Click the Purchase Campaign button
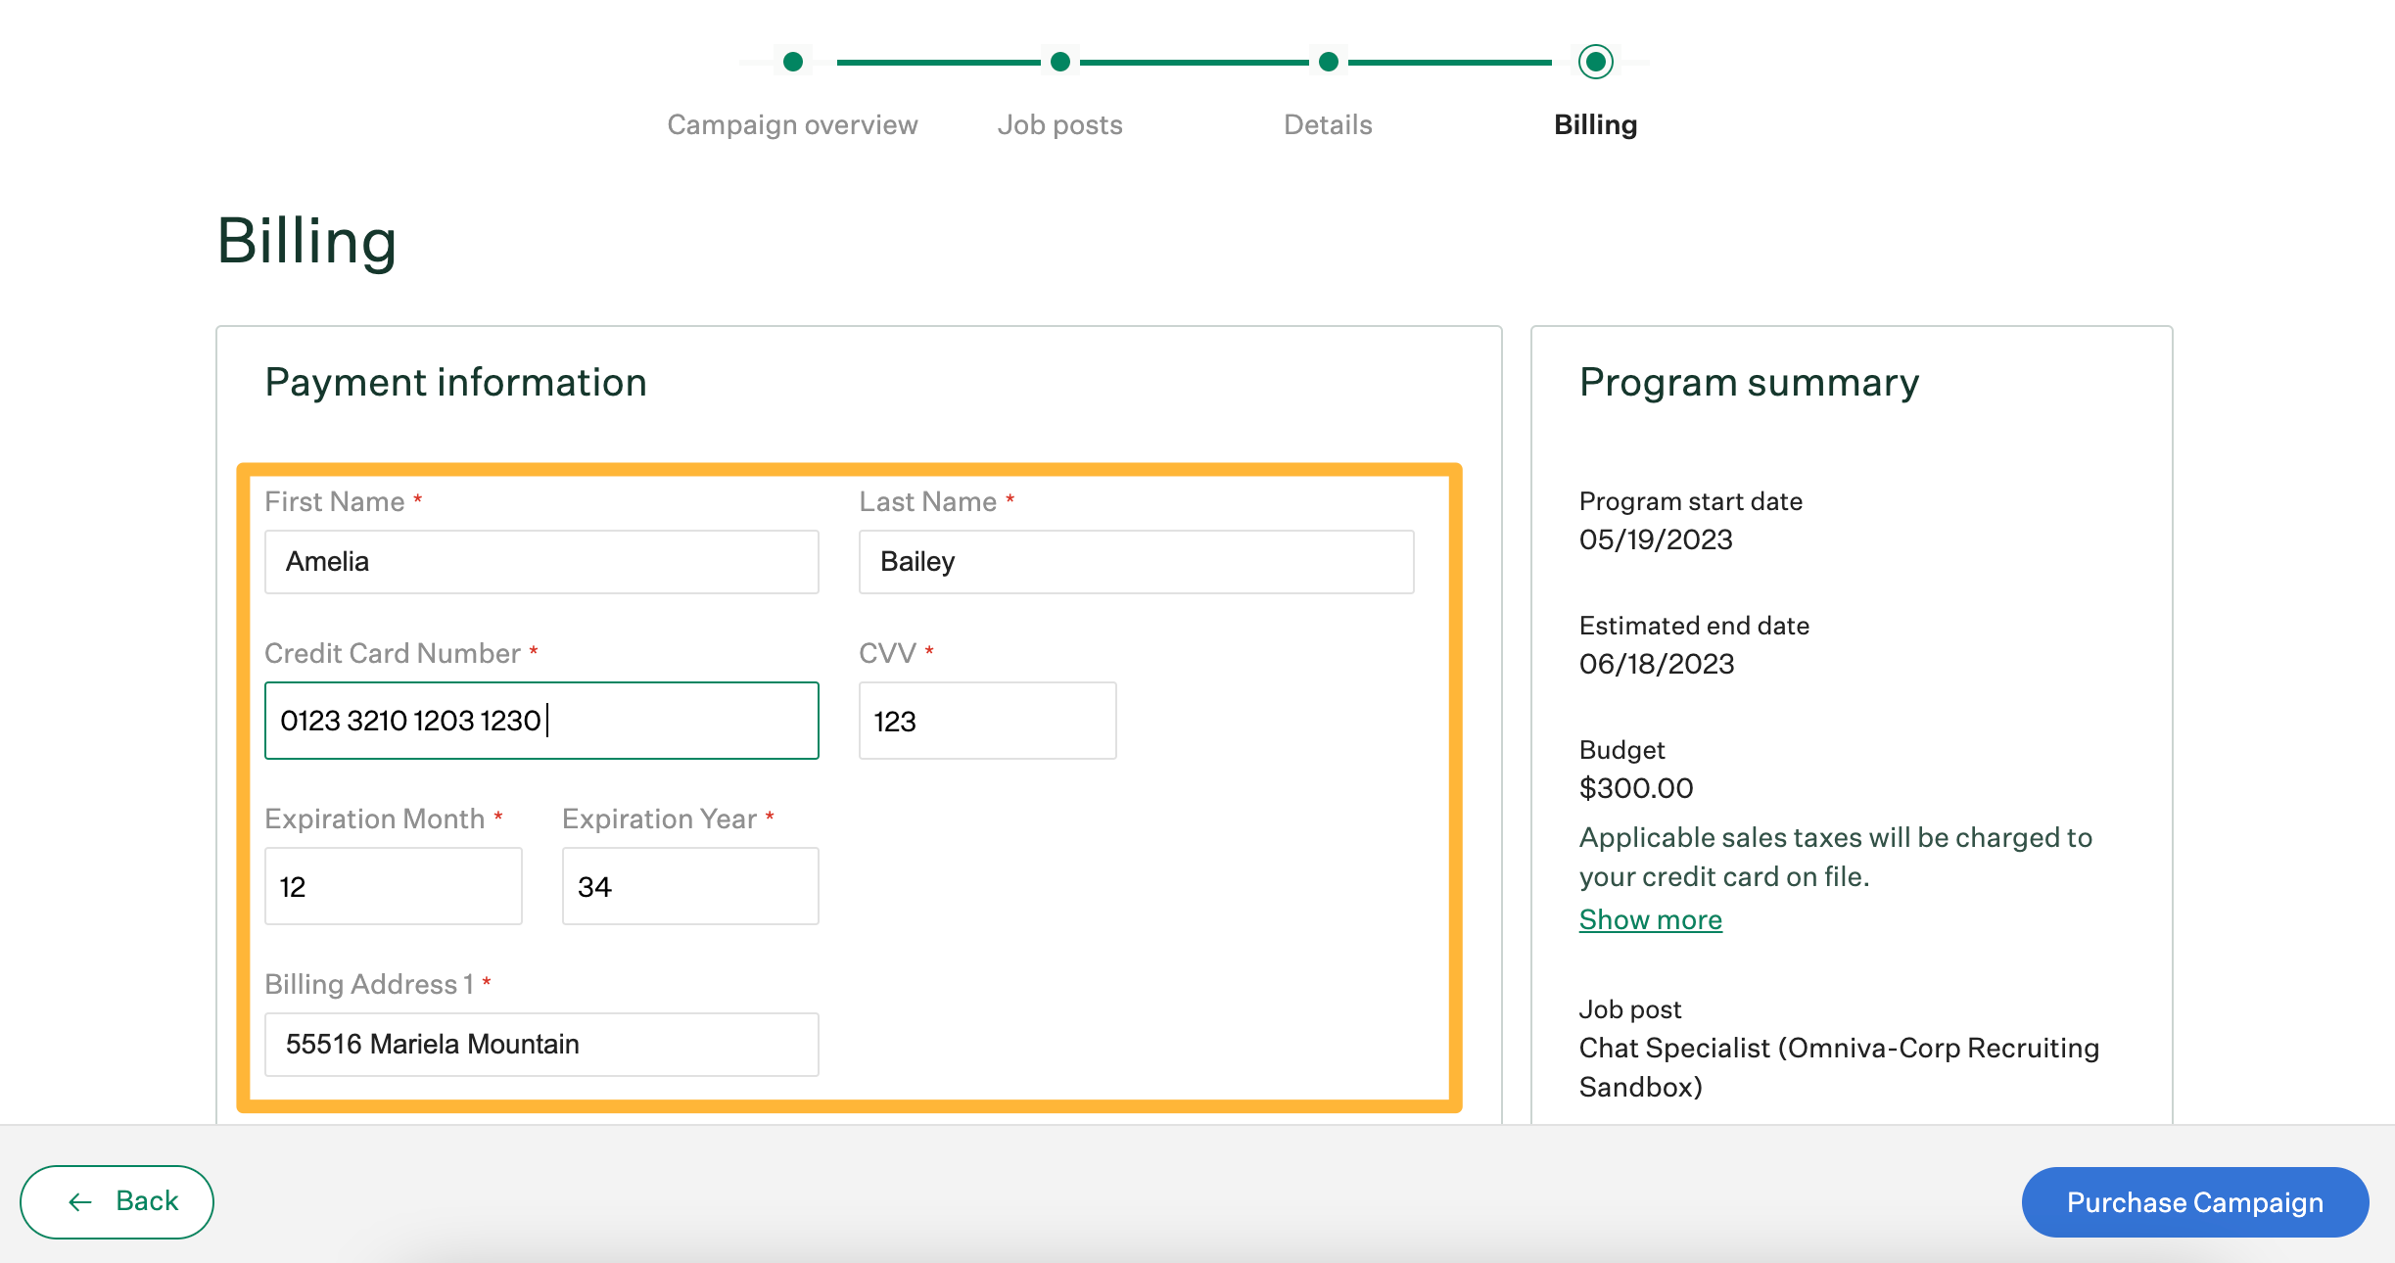2395x1263 pixels. point(2194,1199)
